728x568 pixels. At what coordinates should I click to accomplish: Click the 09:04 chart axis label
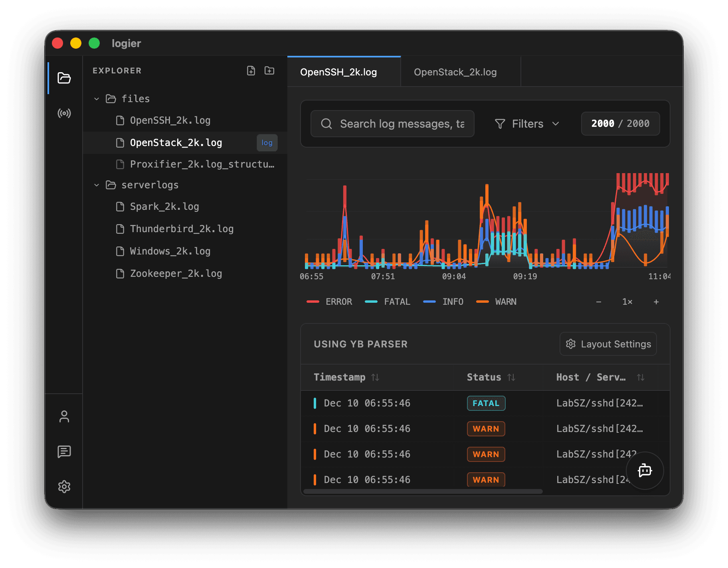click(x=454, y=276)
